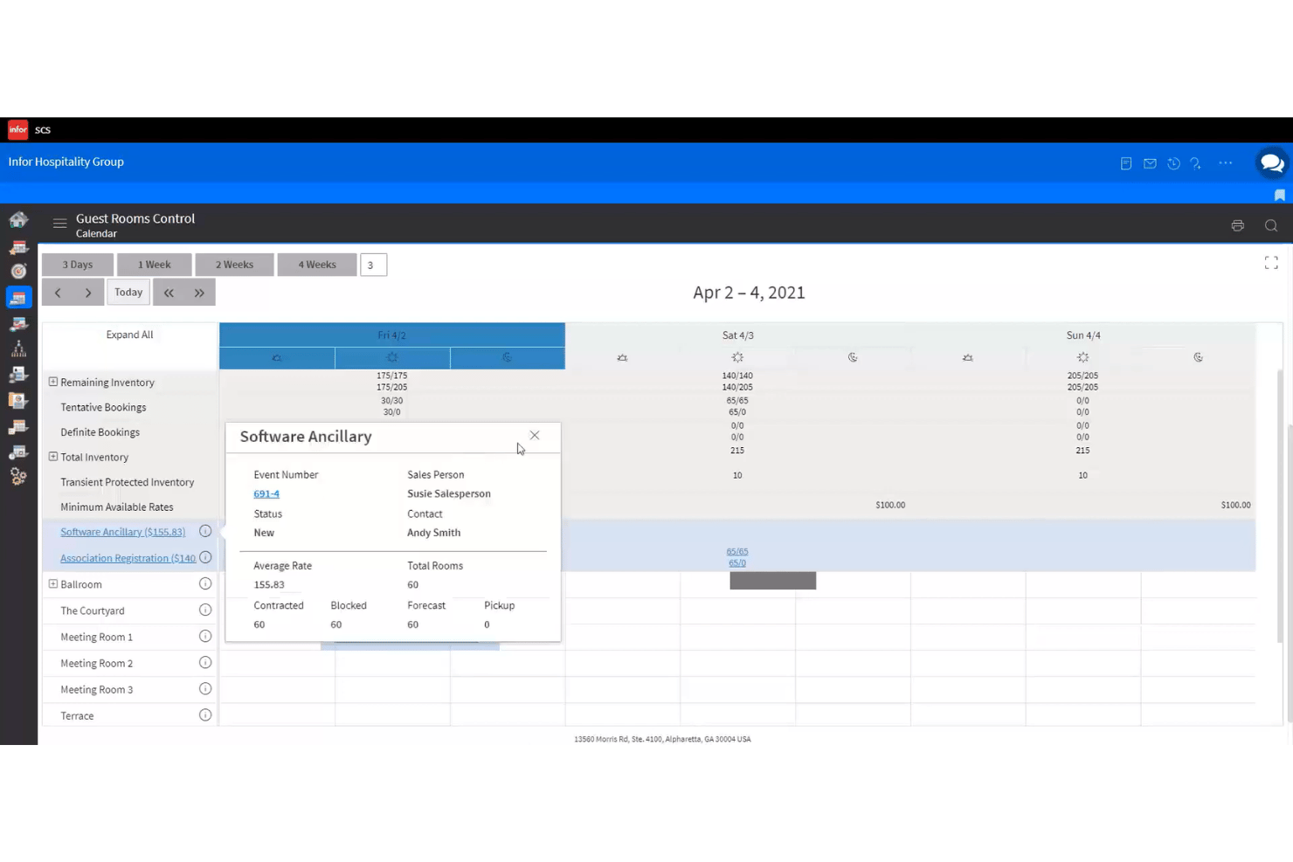Click the help question mark icon
Image resolution: width=1293 pixels, height=862 pixels.
tap(1196, 163)
